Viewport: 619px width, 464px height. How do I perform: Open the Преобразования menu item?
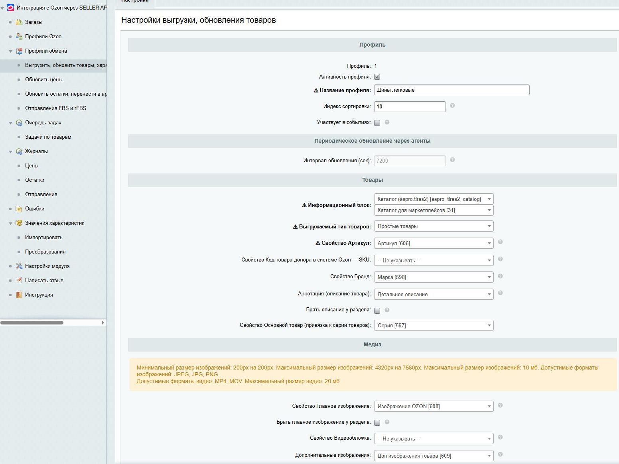point(45,252)
